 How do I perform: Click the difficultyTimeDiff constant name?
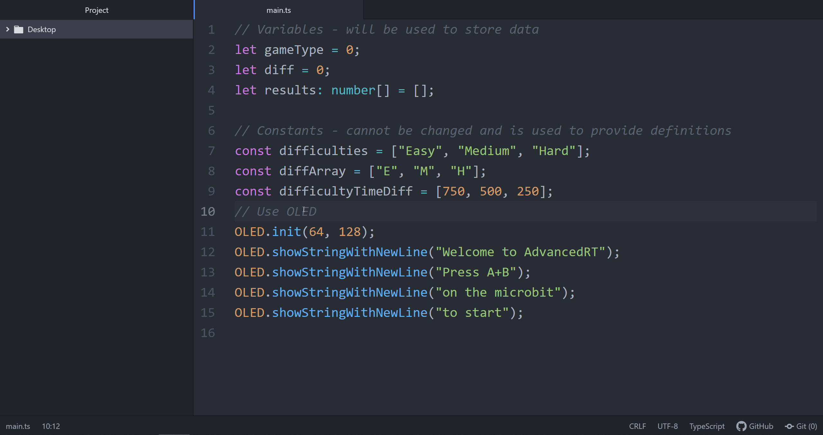pos(346,191)
